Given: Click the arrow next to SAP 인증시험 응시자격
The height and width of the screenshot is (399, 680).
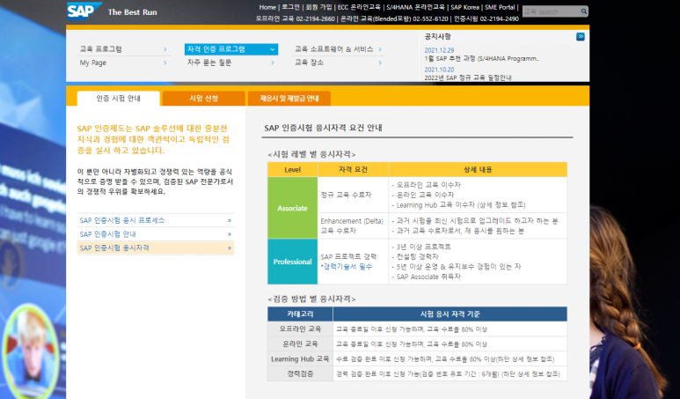Looking at the screenshot, I should (x=230, y=248).
